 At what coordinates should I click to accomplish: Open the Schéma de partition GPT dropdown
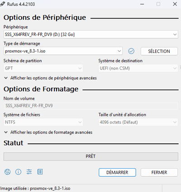(43, 69)
